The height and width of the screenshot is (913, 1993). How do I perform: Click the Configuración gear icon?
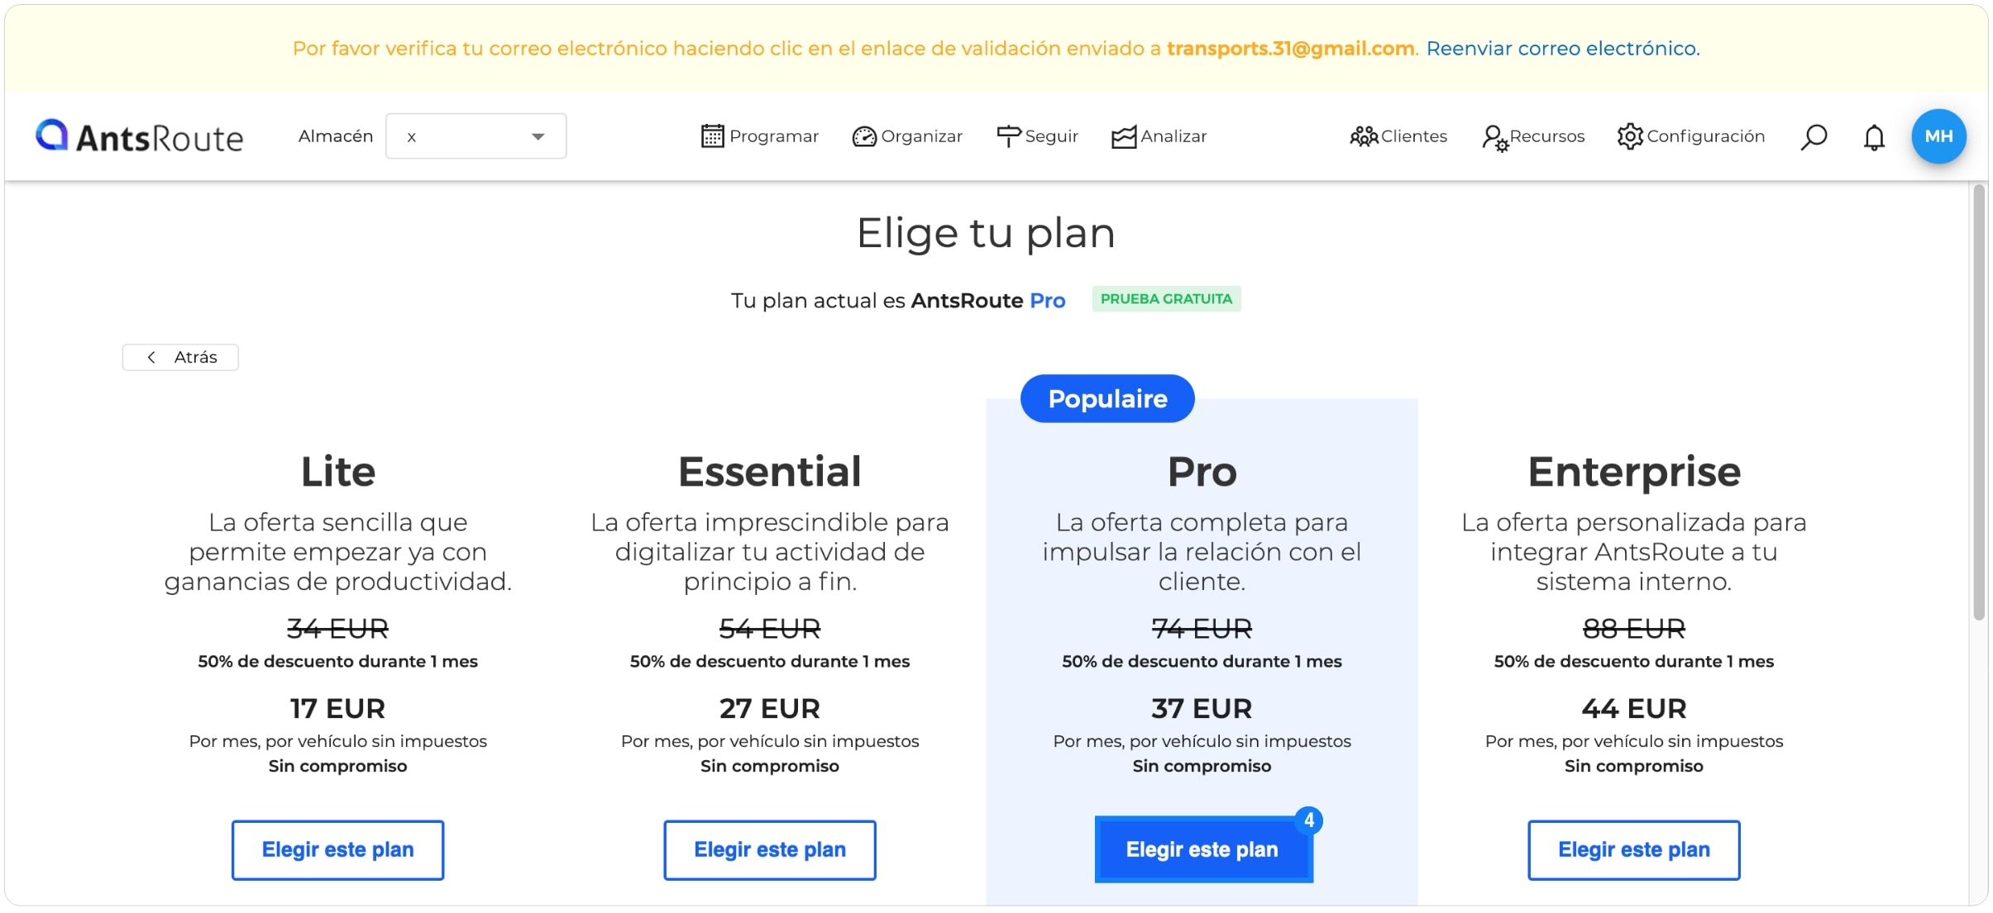1630,136
